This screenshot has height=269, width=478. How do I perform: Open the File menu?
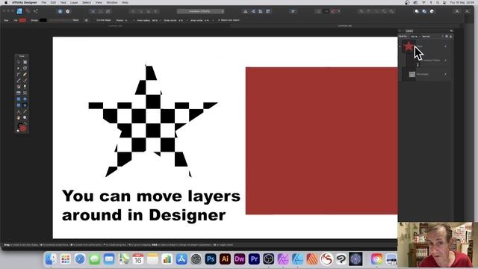[x=44, y=2]
